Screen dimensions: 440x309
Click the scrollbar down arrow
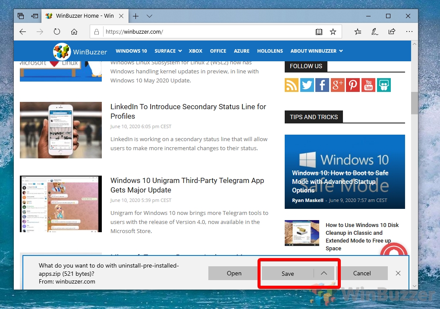(415, 286)
